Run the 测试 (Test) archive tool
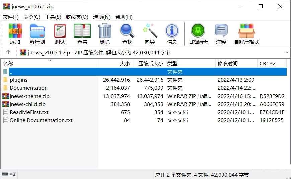Image resolution: width=291 pixels, height=179 pixels. click(60, 31)
